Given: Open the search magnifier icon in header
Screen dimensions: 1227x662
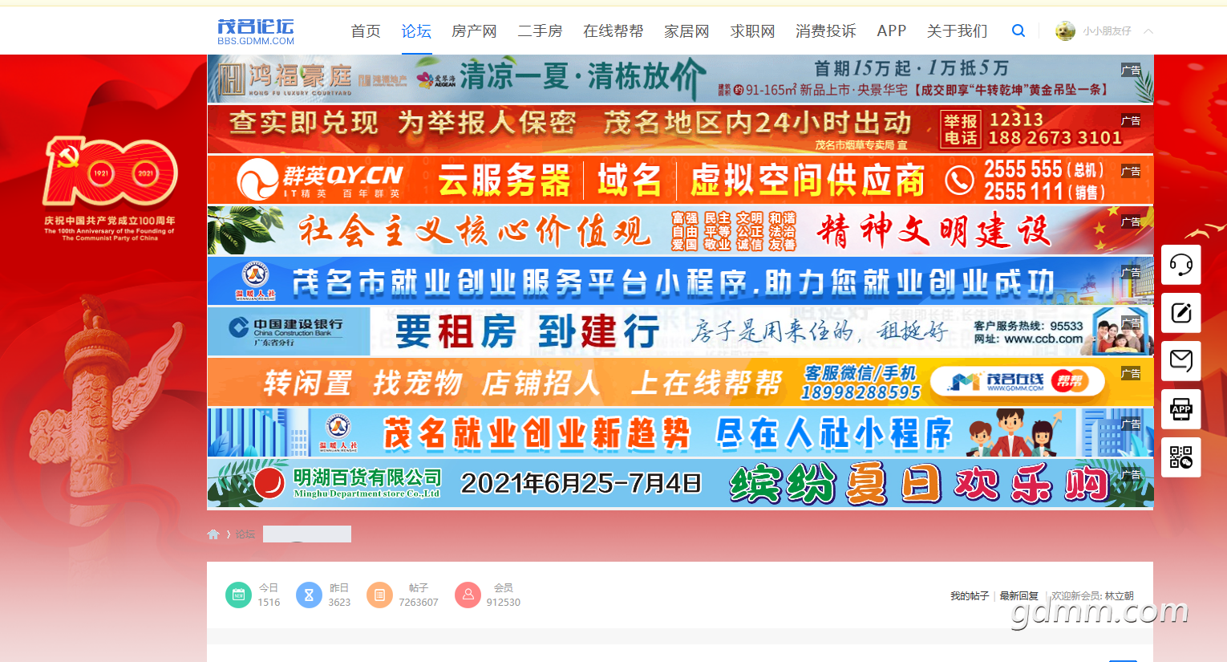Looking at the screenshot, I should [x=1018, y=30].
